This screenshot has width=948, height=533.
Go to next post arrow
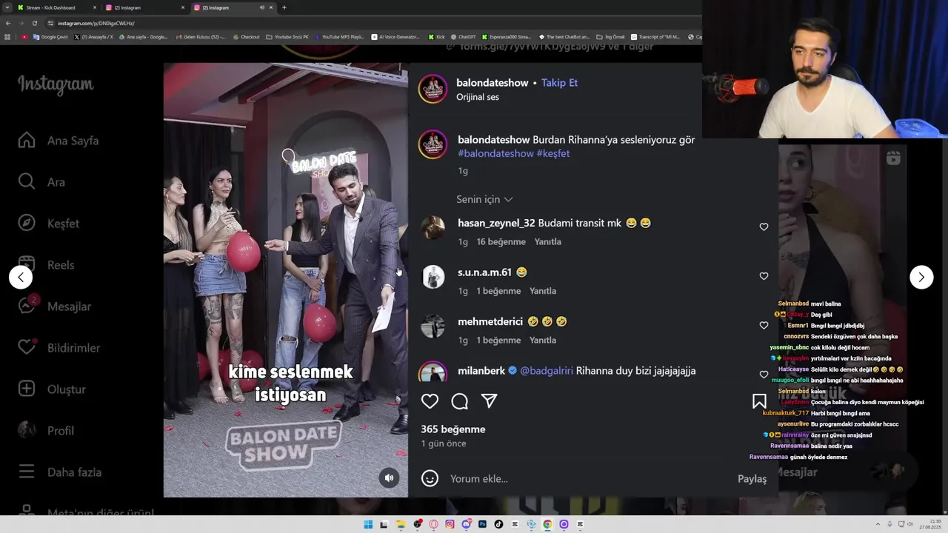[x=921, y=278]
